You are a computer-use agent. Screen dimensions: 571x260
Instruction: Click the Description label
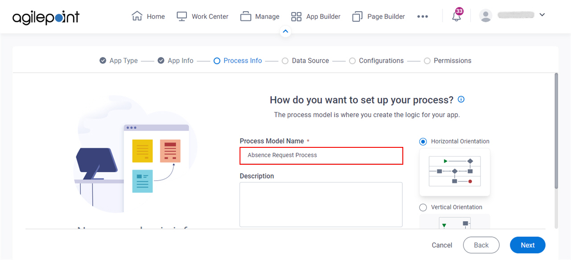coord(257,176)
